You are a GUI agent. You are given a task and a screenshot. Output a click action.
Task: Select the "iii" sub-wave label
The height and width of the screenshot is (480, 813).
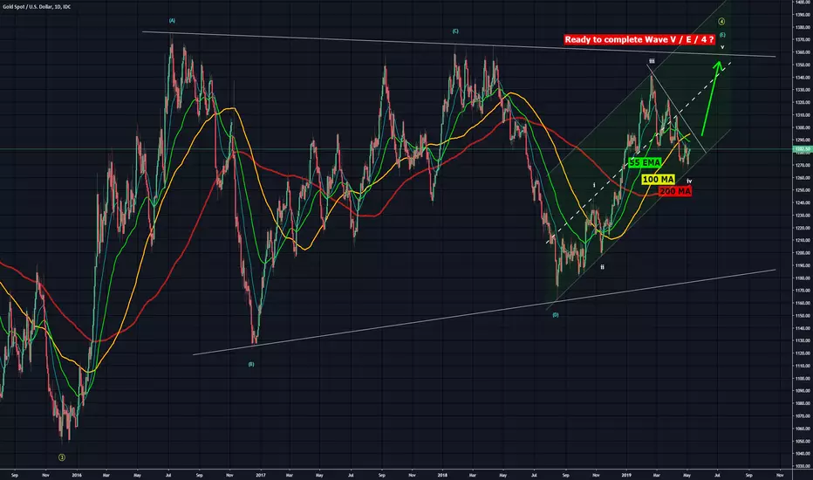pos(652,61)
